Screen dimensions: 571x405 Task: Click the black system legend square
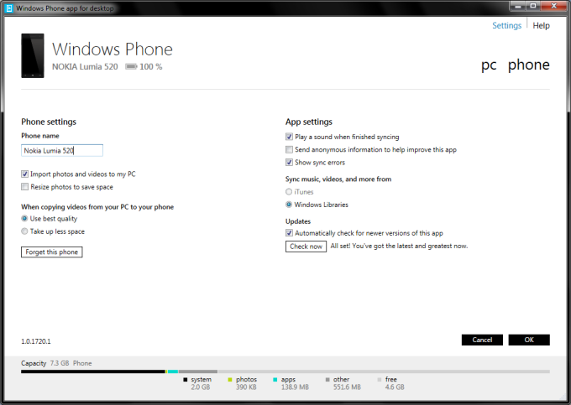pos(185,380)
